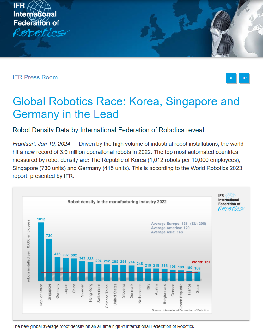The image size is (263, 332).
Task: Click the Singapore bar value 730
Action: (x=49, y=236)
